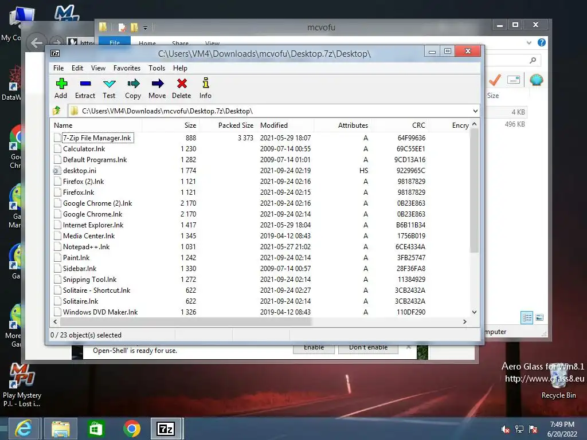The image size is (587, 440).
Task: Open the Favorites menu
Action: 127,68
